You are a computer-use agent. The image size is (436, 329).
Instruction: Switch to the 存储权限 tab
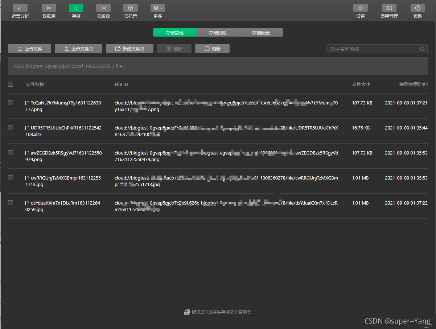tap(218, 33)
